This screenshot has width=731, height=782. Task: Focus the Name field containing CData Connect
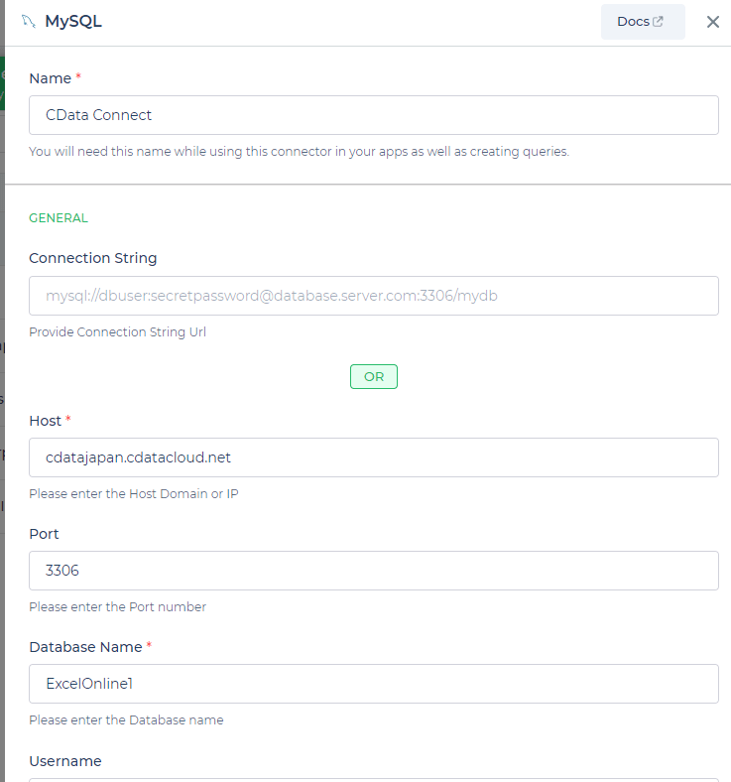(x=373, y=115)
